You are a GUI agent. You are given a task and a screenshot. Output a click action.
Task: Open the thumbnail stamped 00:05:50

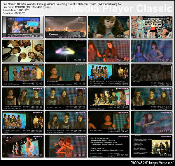tap(152, 27)
